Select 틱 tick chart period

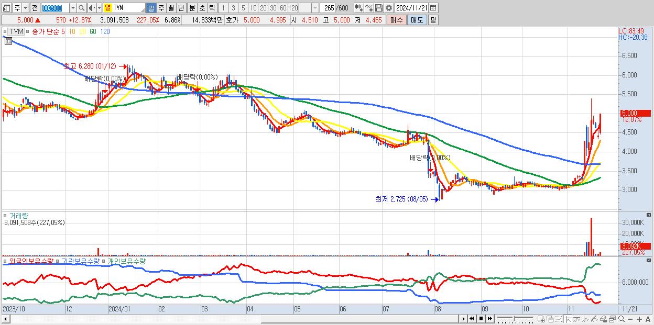coord(212,8)
